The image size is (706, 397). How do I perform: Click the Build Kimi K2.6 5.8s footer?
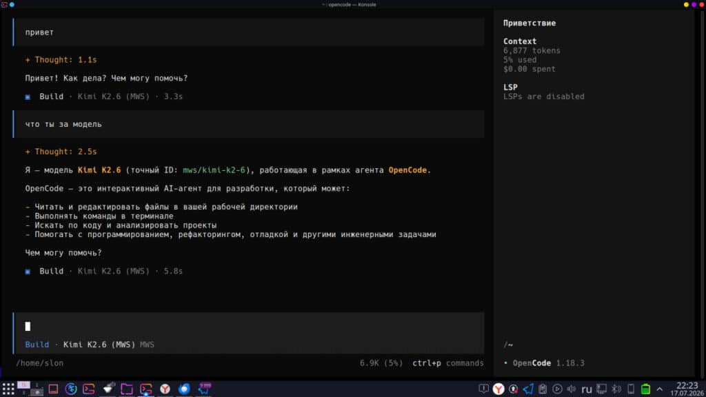[104, 272]
